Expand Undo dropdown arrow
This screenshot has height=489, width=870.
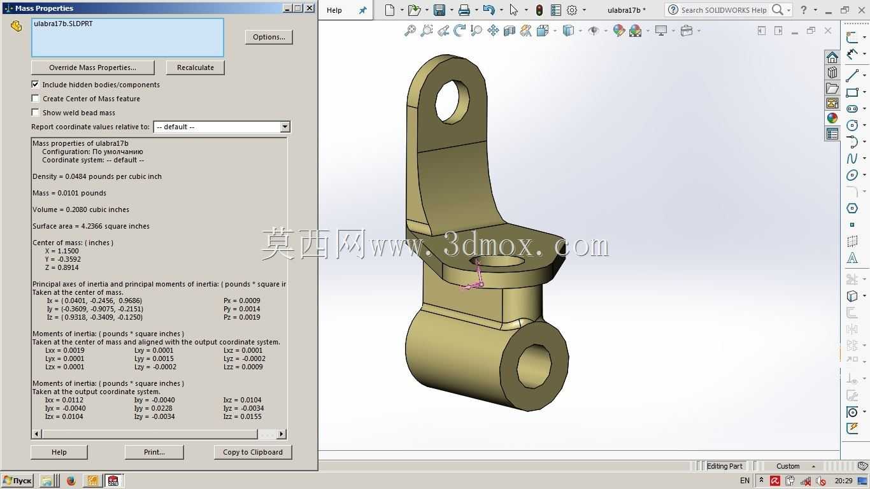click(x=501, y=10)
